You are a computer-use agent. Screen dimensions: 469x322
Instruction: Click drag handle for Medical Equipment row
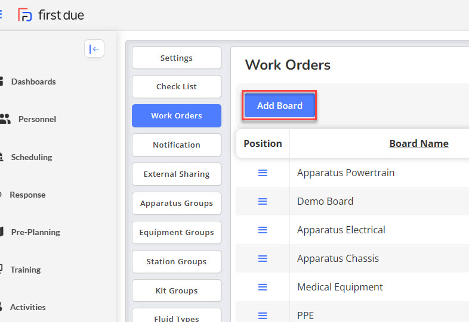pyautogui.click(x=263, y=287)
